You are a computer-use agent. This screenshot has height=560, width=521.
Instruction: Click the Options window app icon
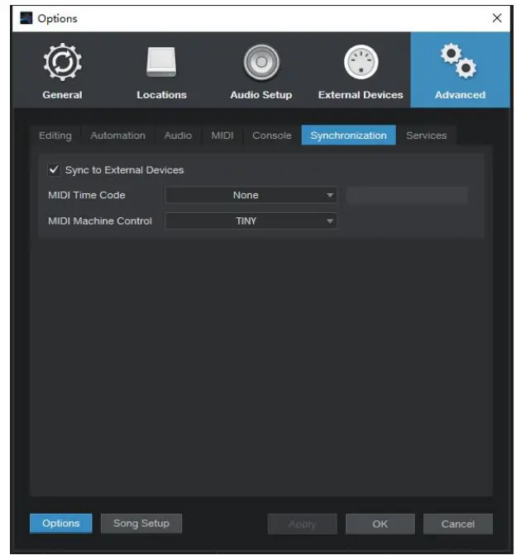tap(26, 18)
